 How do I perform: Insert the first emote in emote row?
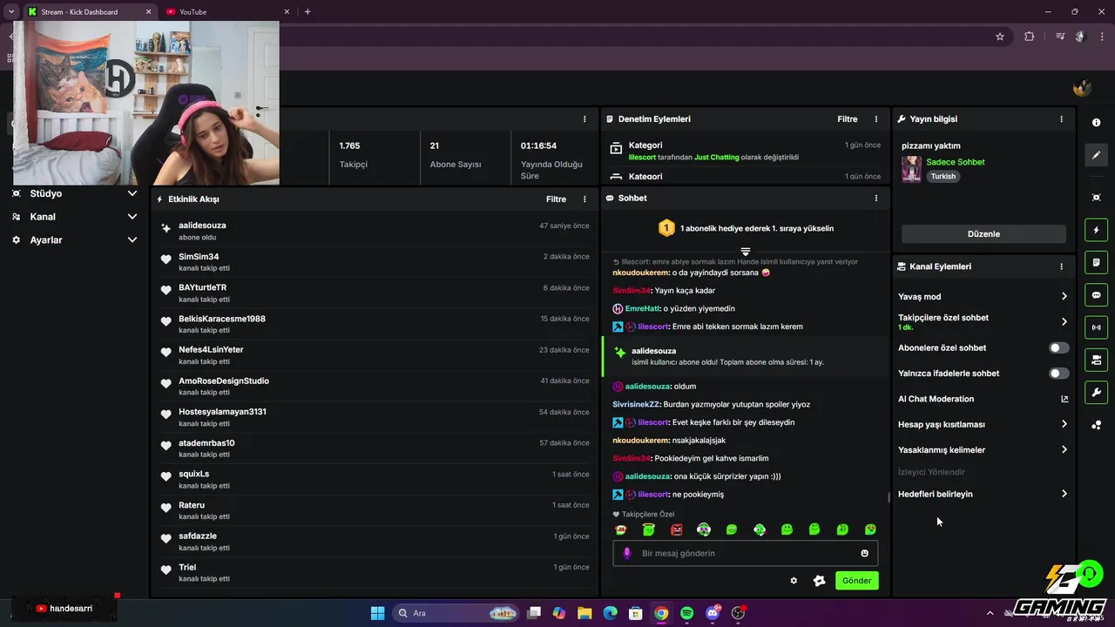(x=620, y=529)
